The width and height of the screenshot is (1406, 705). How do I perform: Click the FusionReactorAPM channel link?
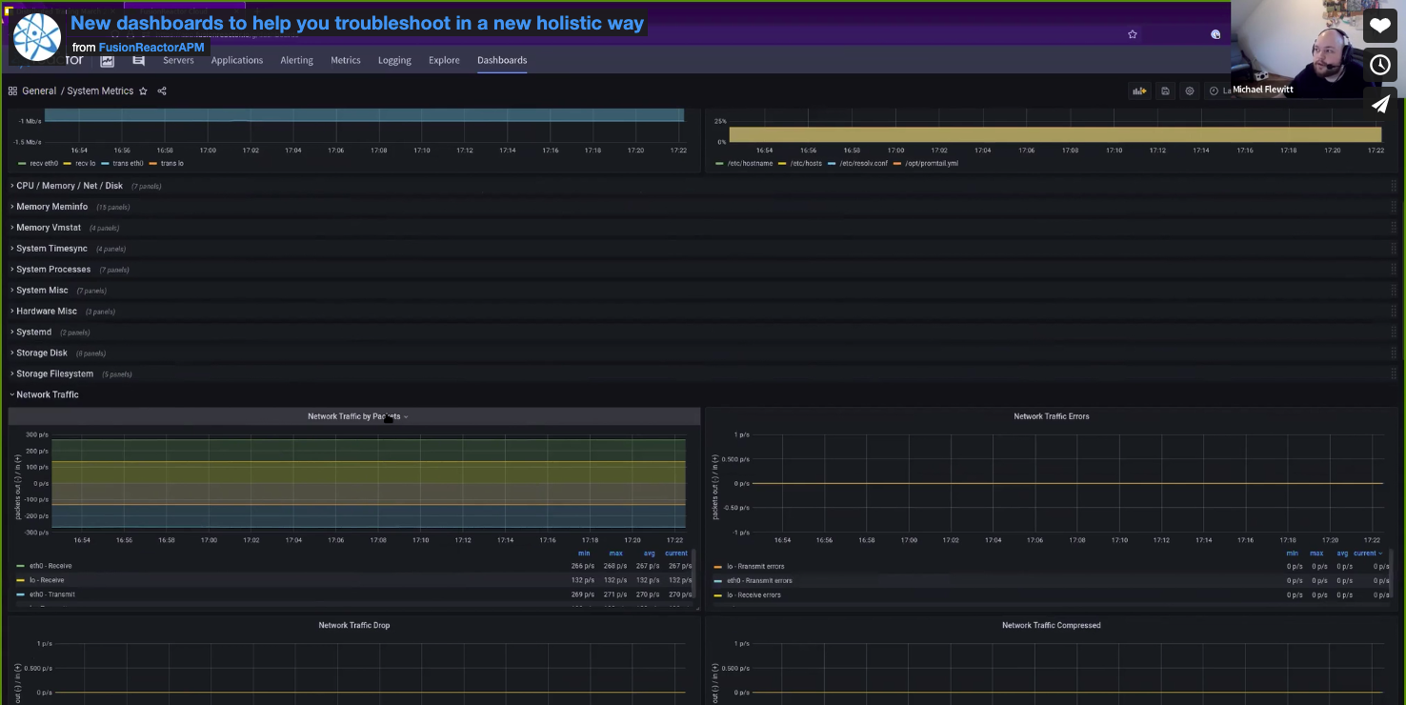tap(151, 48)
